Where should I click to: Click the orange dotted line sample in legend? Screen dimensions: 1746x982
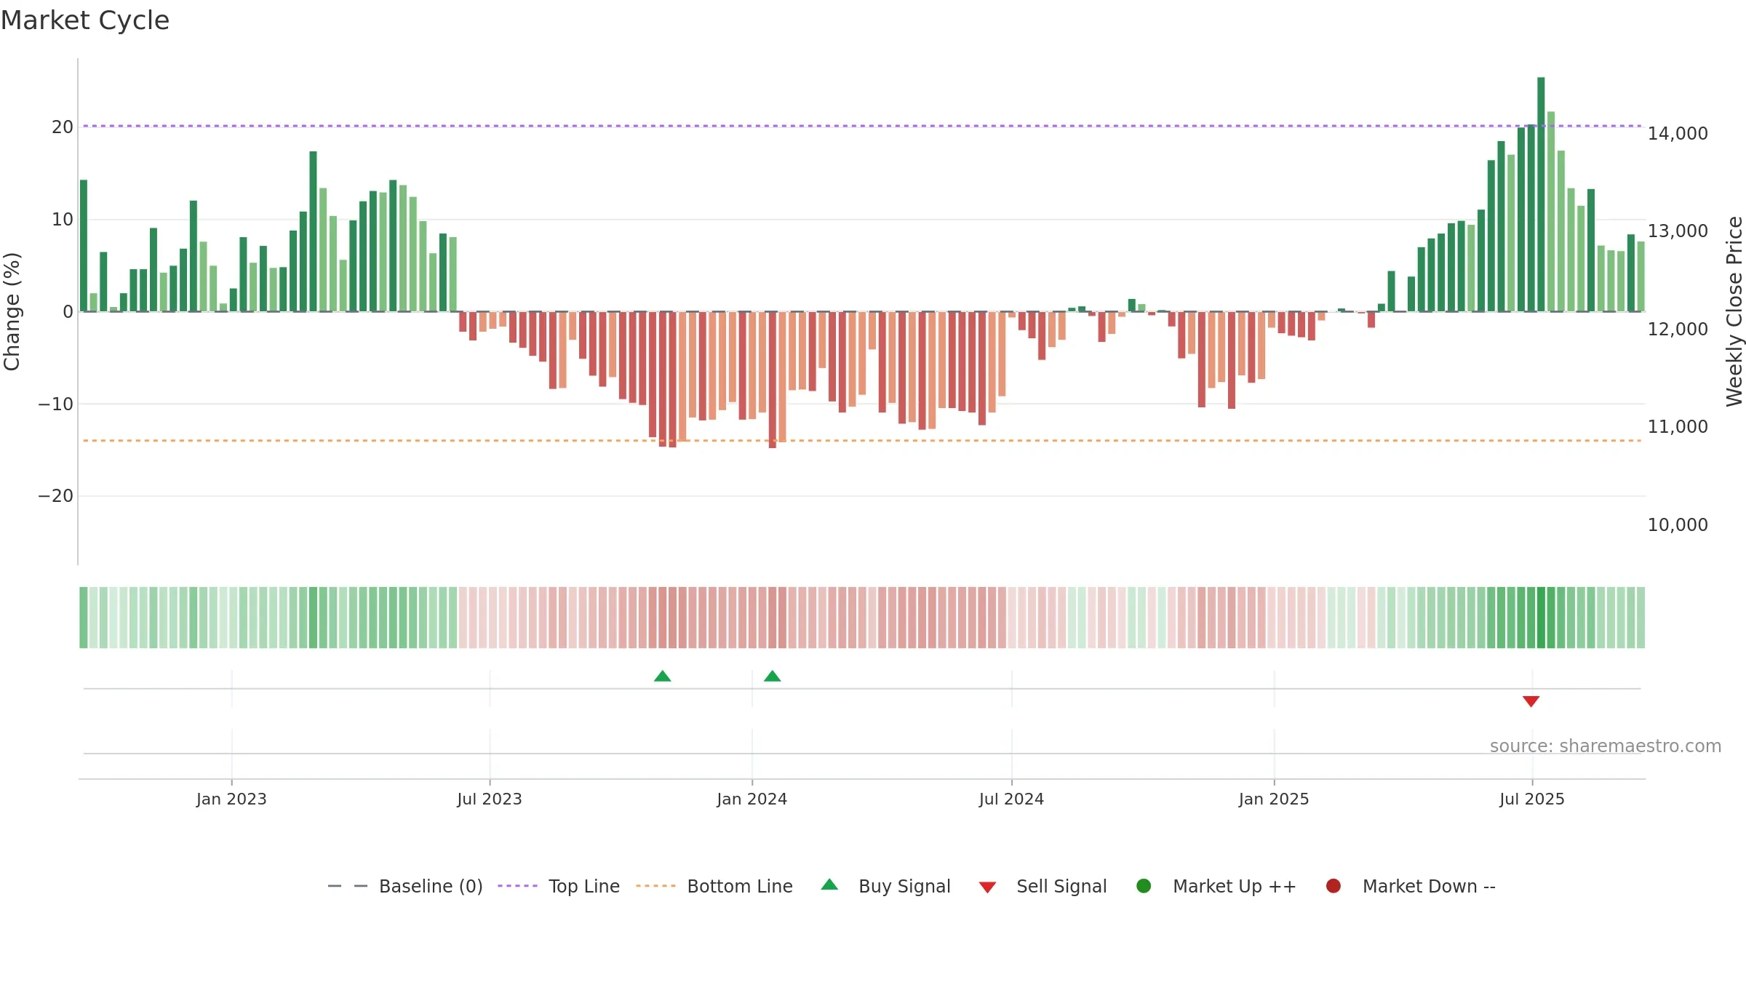[655, 886]
